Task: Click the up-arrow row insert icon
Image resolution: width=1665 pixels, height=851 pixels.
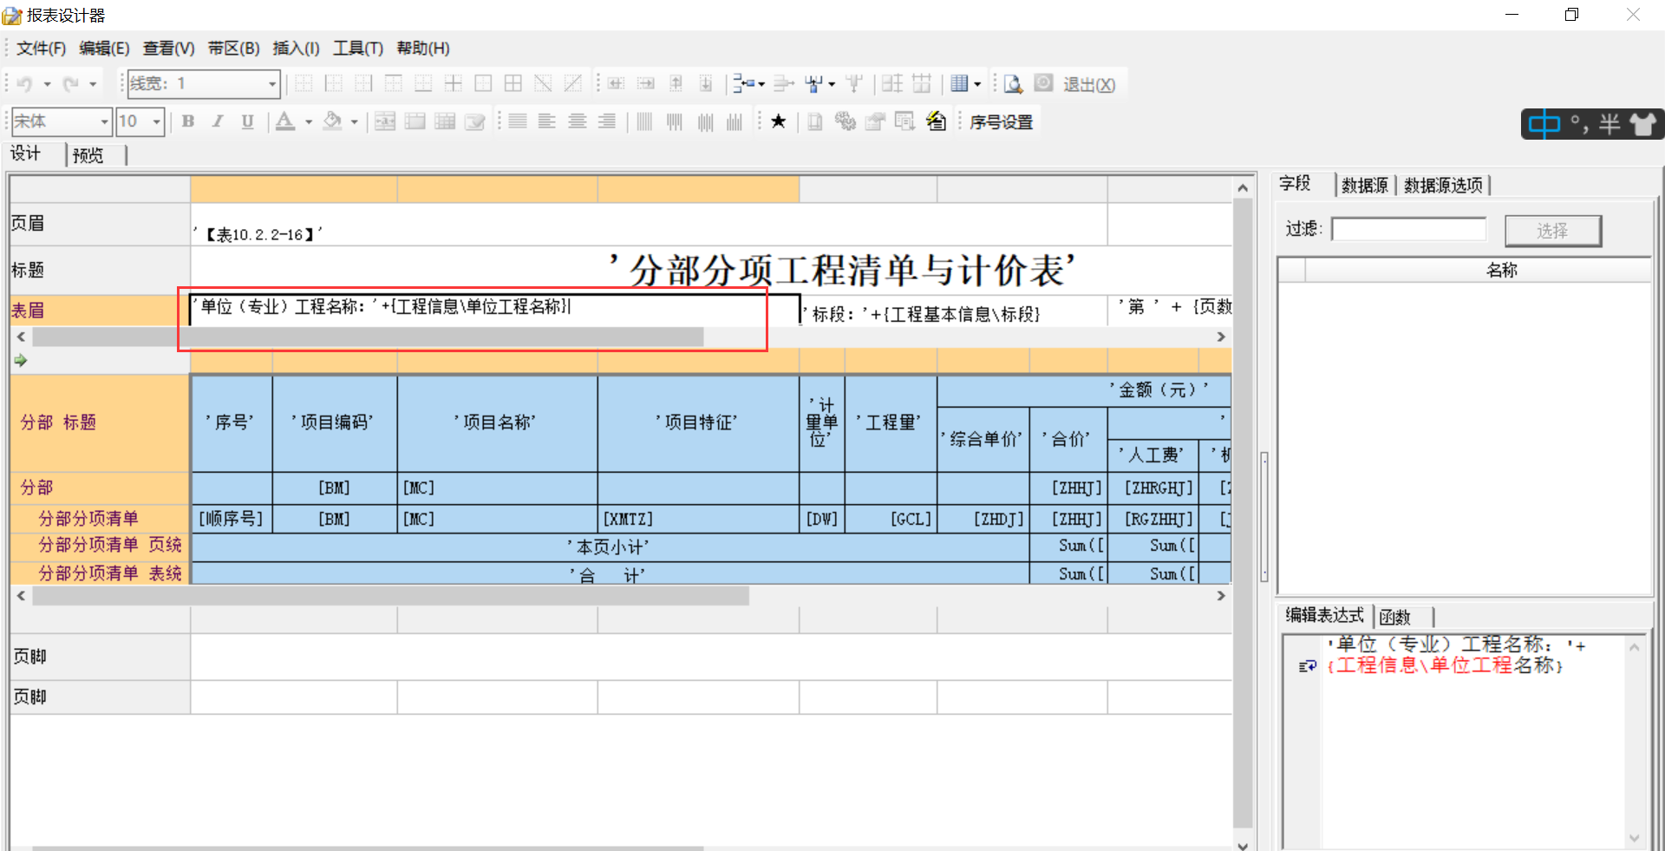Action: (676, 83)
